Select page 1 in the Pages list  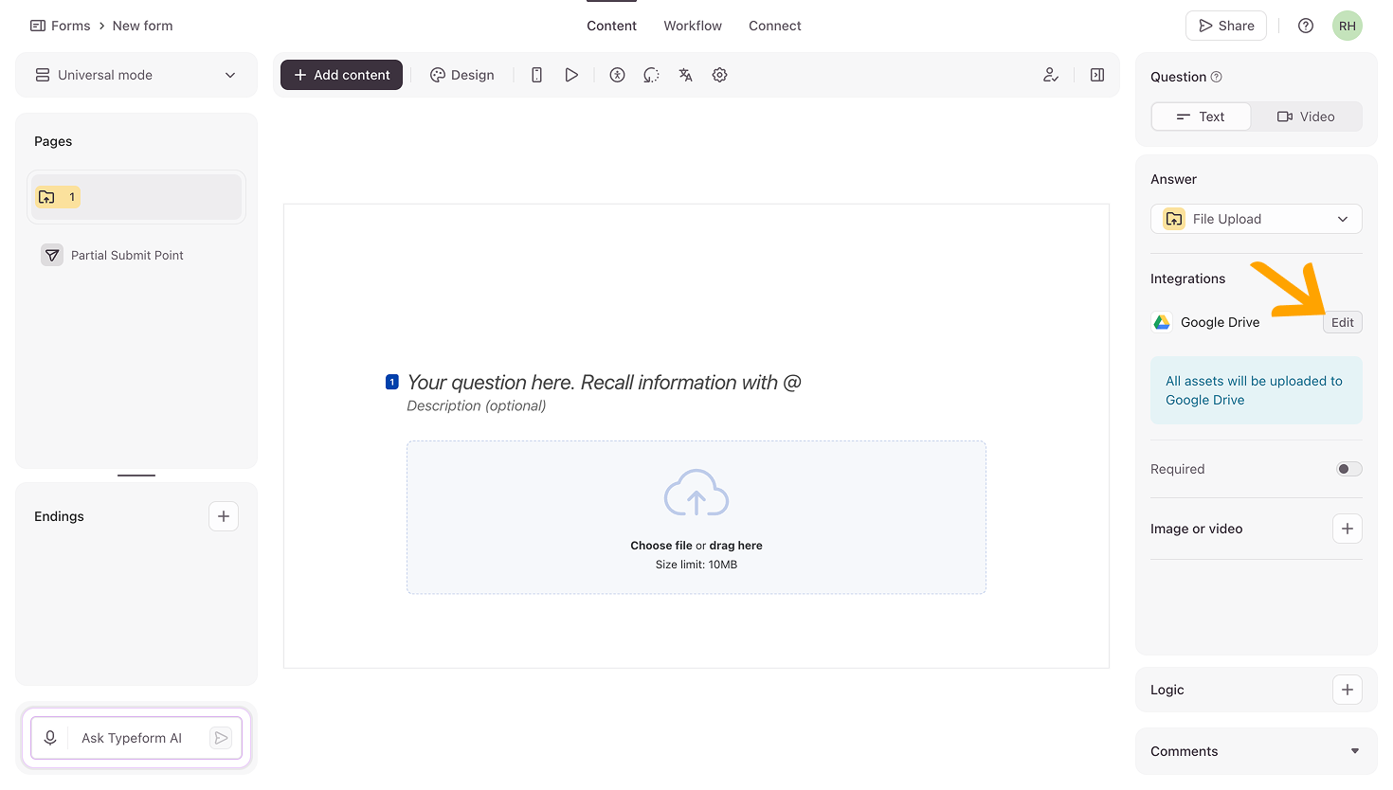click(x=136, y=197)
